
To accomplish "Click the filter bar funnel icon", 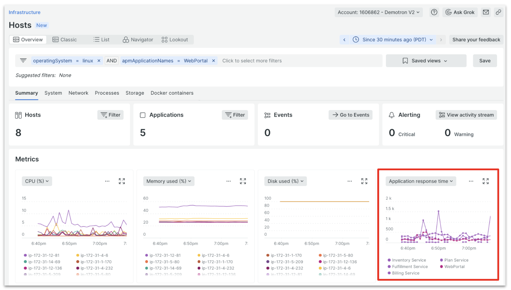I will [23, 61].
